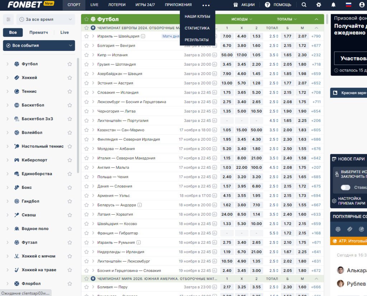The width and height of the screenshot is (367, 296).
Task: Expand the Азербайджан — Швеция match row
Action: pos(93,74)
